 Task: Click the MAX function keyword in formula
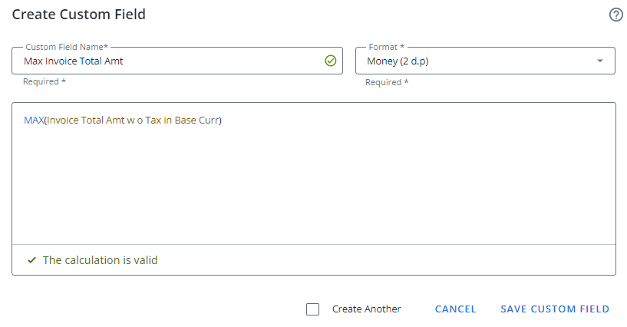[34, 120]
